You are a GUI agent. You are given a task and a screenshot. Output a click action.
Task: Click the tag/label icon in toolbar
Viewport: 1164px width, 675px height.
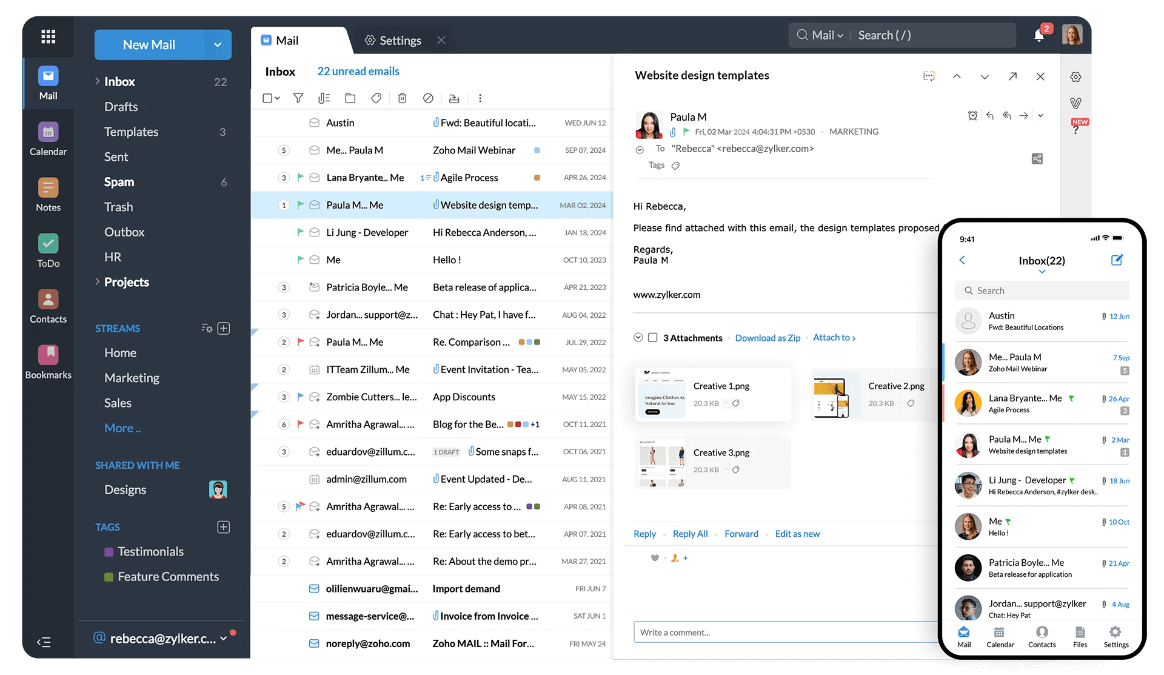click(x=375, y=98)
